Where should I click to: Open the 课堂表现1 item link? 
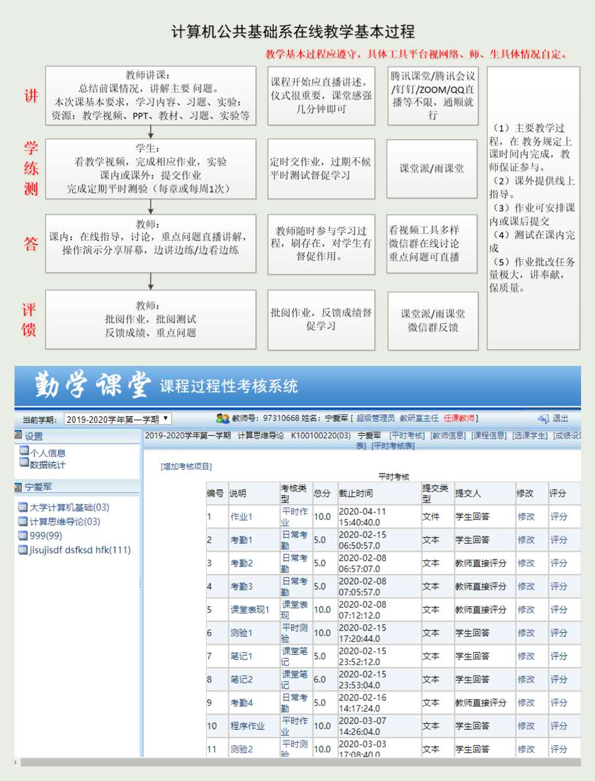pyautogui.click(x=250, y=609)
